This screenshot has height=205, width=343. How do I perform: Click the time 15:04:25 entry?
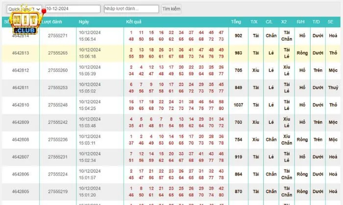[x=87, y=108]
